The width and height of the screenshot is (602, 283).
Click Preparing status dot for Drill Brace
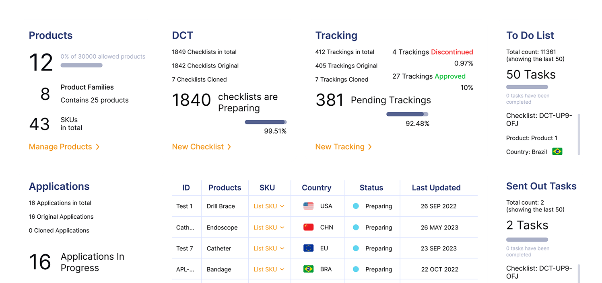pyautogui.click(x=356, y=206)
